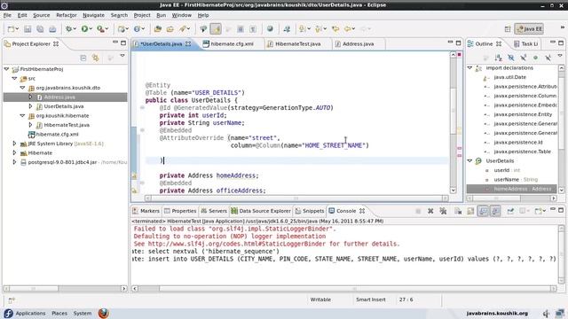Viewport: 568px width, 319px height.
Task: Open the New wizard dropdown arrow
Action: [17, 29]
